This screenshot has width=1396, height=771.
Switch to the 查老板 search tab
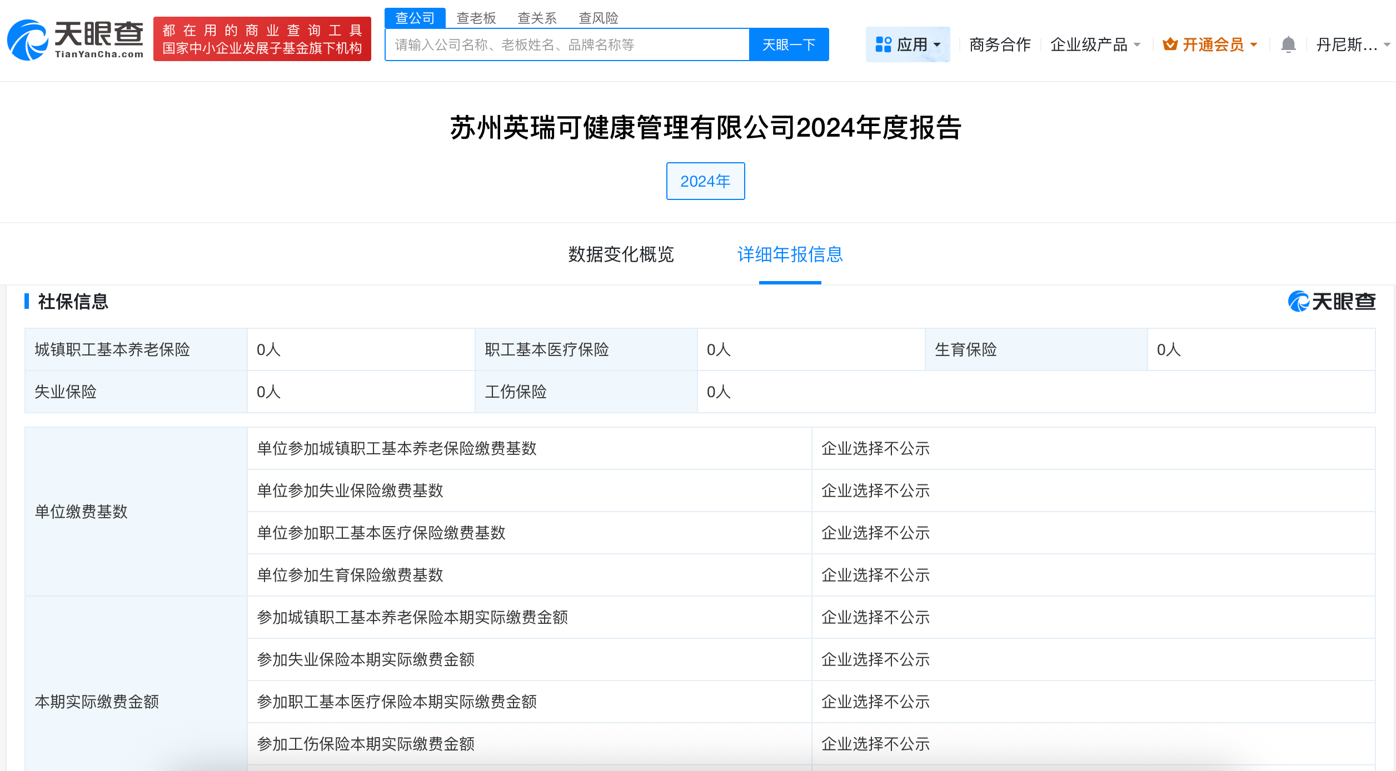tap(476, 18)
